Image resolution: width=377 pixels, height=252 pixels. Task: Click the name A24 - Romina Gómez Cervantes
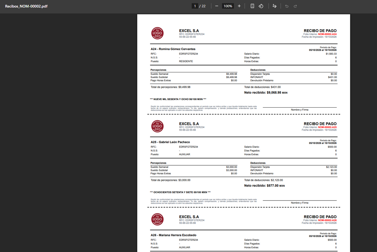pos(173,49)
